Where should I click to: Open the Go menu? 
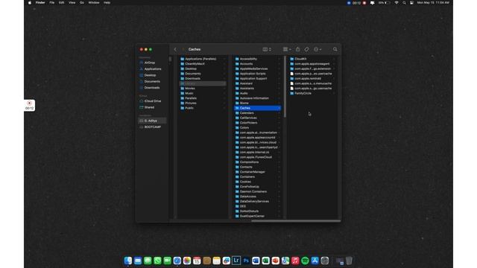pos(82,2)
